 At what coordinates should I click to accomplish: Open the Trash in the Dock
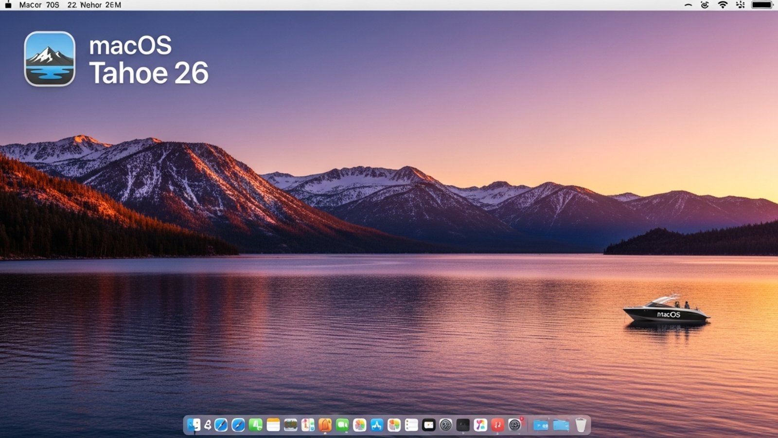coord(581,425)
